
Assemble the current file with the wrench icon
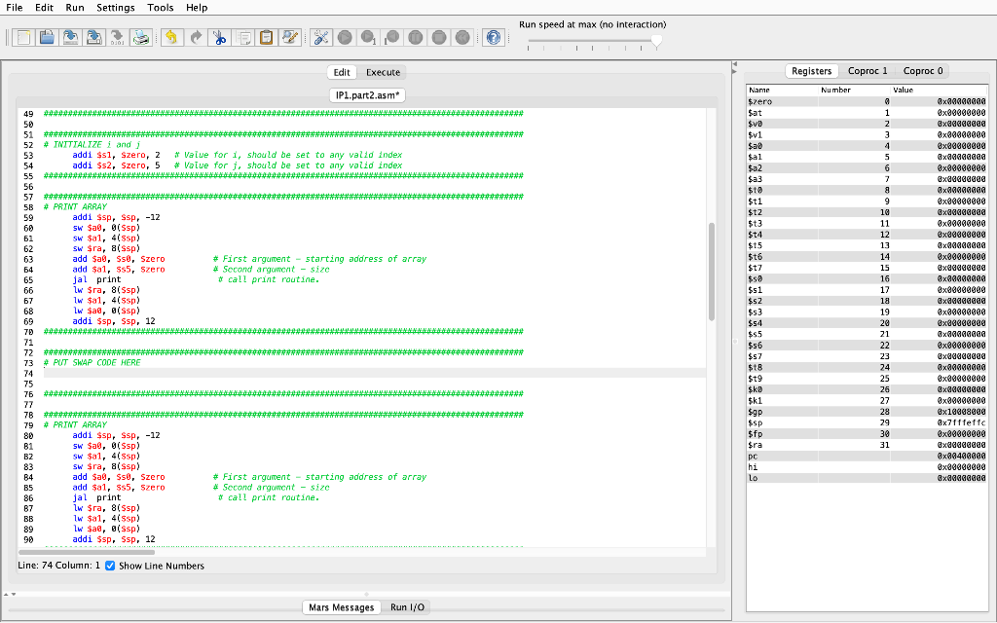click(321, 37)
